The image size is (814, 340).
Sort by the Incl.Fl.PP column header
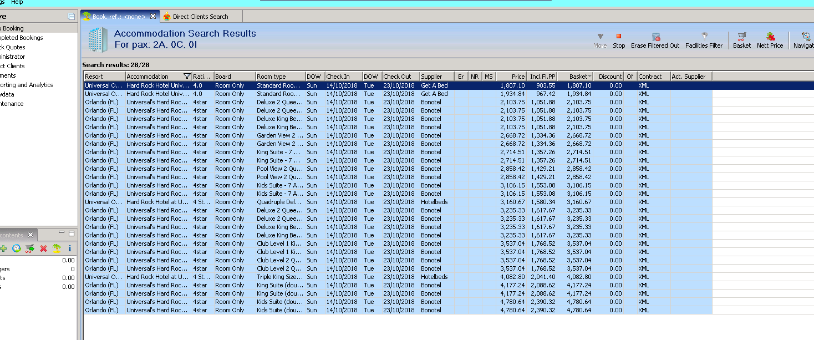click(542, 77)
